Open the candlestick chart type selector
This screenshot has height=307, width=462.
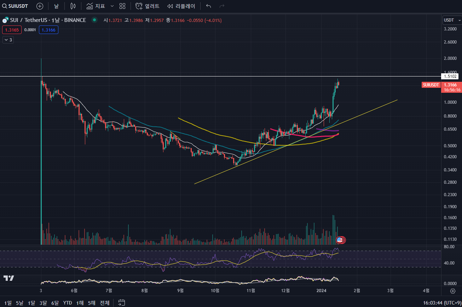73,6
